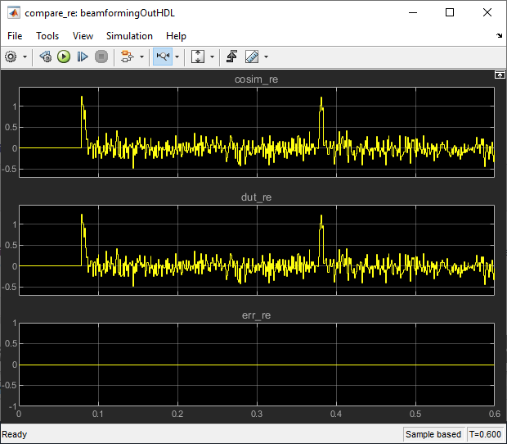Open the Tools menu
The width and height of the screenshot is (507, 444).
(x=47, y=36)
